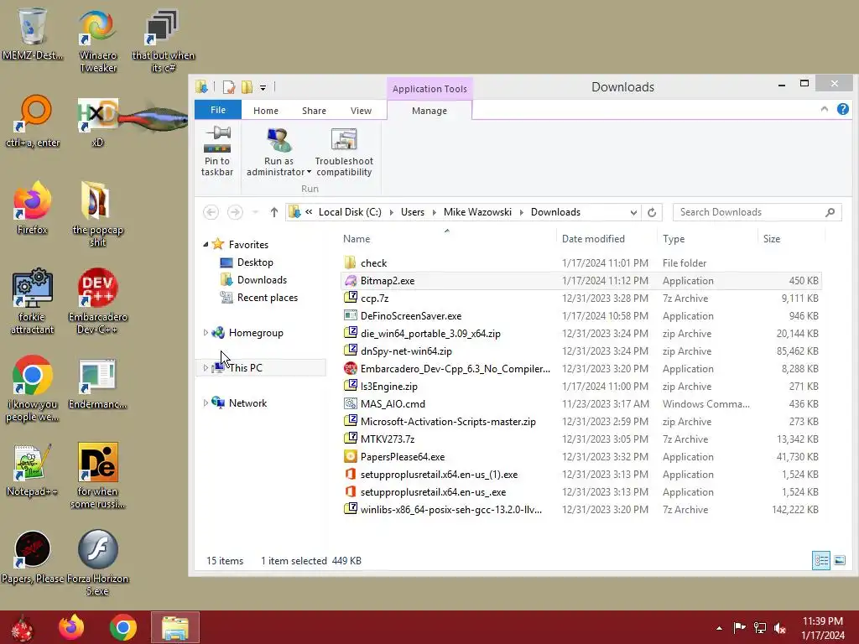This screenshot has width=859, height=644.
Task: Click the Start button on taskbar
Action: pyautogui.click(x=22, y=627)
